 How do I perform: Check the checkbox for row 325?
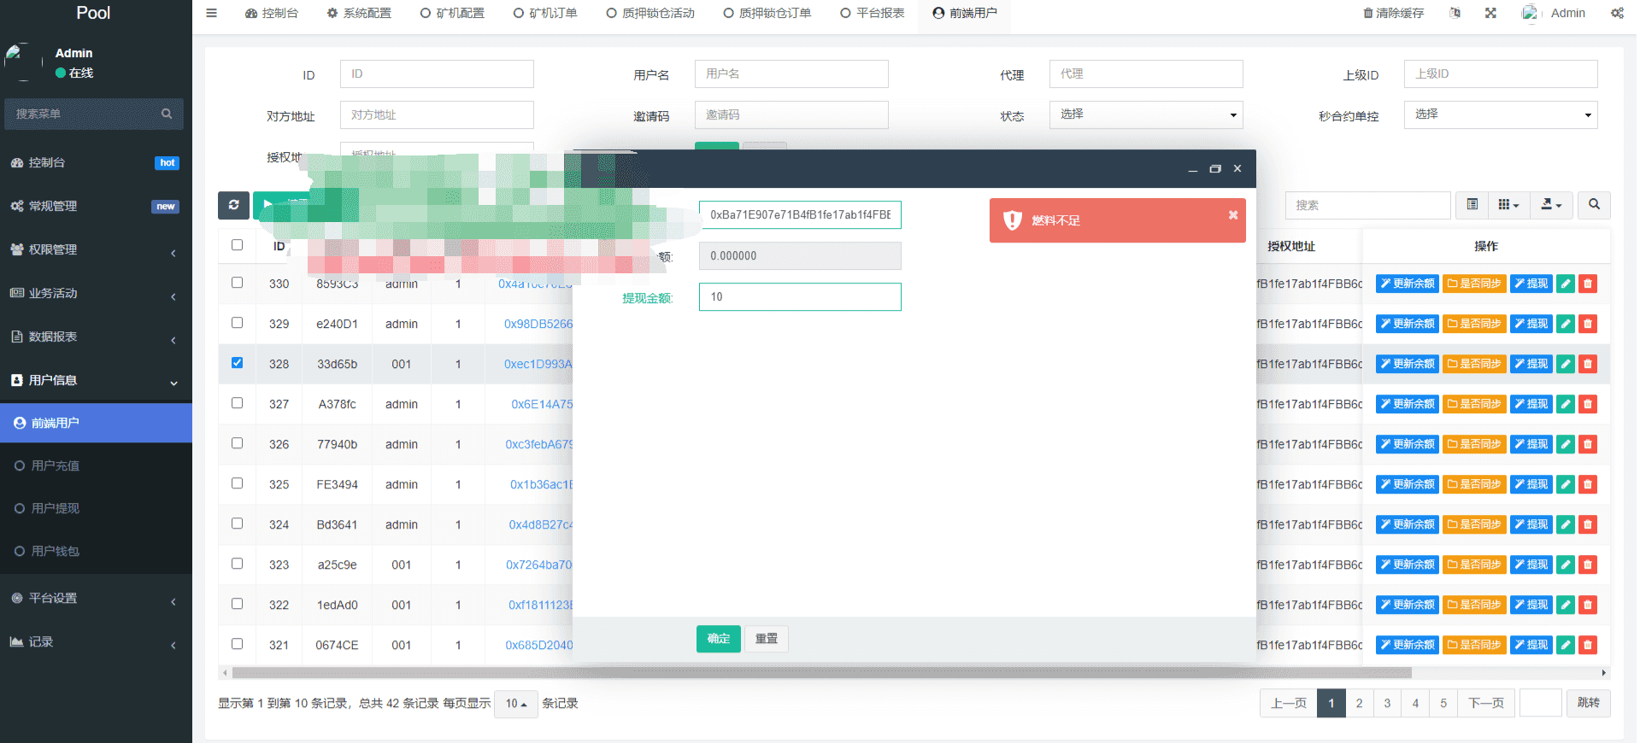pyautogui.click(x=238, y=483)
